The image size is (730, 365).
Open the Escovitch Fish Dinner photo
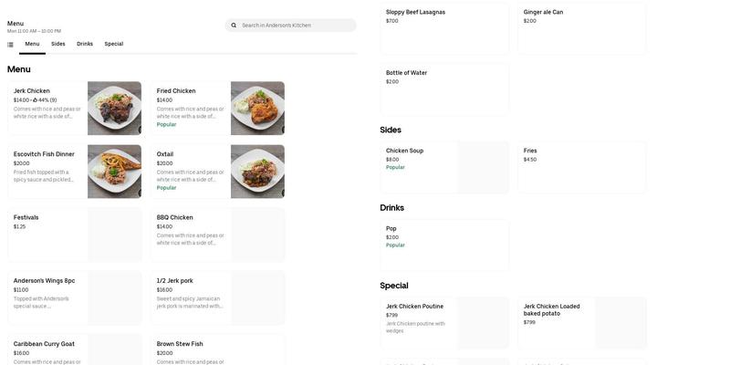click(x=114, y=172)
